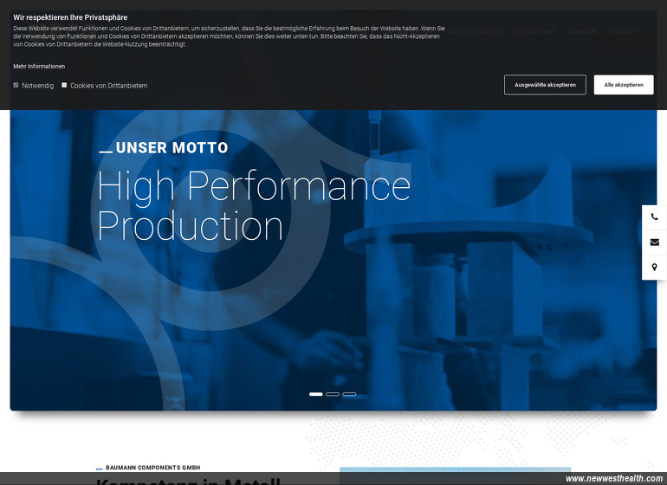The height and width of the screenshot is (485, 667).
Task: Open the email envelope icon
Action: point(654,242)
